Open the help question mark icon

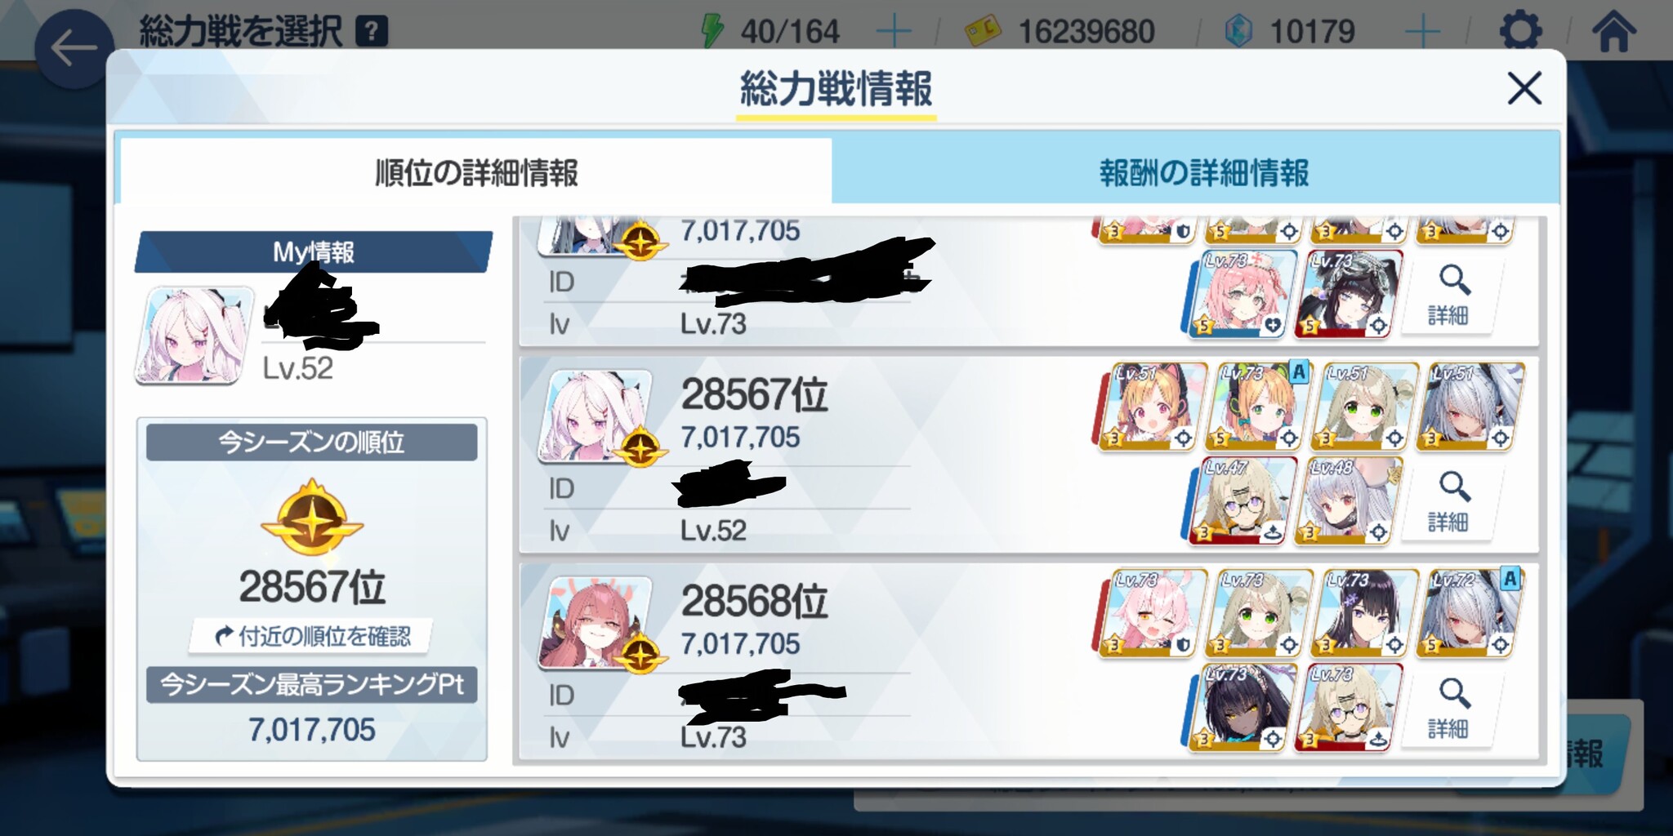(372, 32)
